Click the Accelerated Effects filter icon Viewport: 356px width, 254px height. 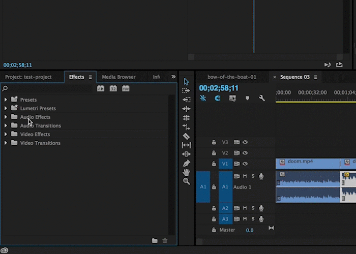pos(101,88)
